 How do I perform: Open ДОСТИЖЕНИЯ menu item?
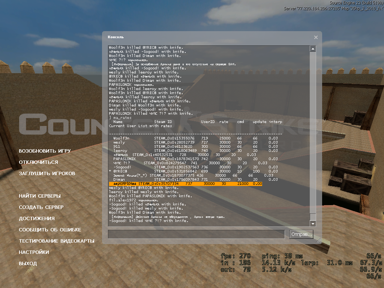(37, 219)
